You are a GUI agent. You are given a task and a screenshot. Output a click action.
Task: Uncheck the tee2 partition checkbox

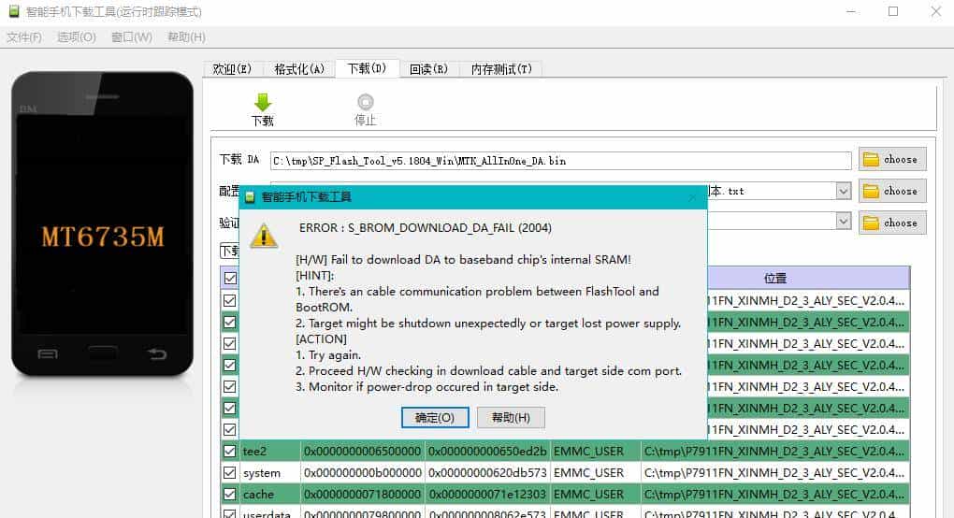(229, 451)
